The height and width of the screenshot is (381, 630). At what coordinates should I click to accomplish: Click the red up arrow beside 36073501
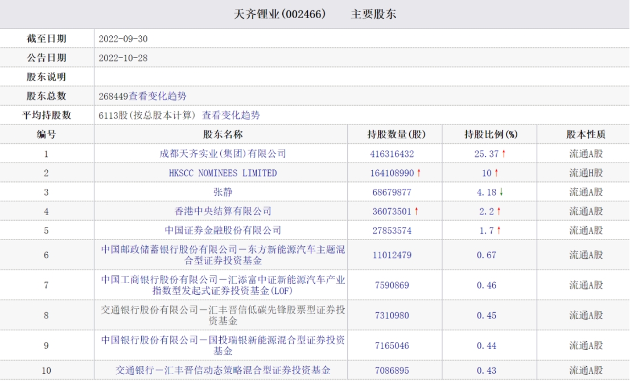[417, 212]
